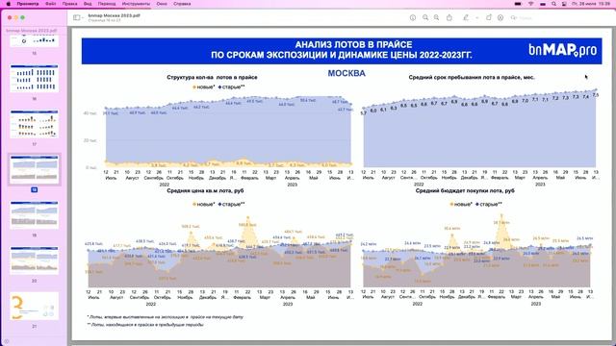Click the 'новые' legend in the price per sq.m chart
This screenshot has width=616, height=346.
pyautogui.click(x=203, y=204)
